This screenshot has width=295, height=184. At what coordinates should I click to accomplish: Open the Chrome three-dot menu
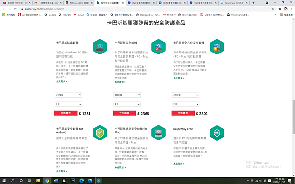click(291, 9)
